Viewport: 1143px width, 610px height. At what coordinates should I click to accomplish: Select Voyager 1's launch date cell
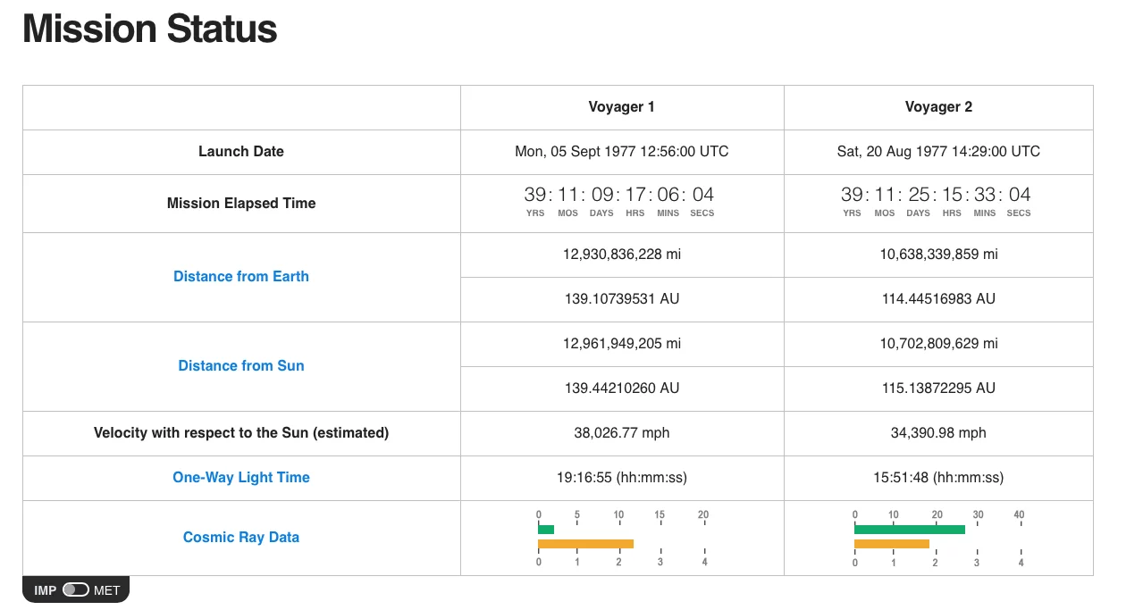621,152
